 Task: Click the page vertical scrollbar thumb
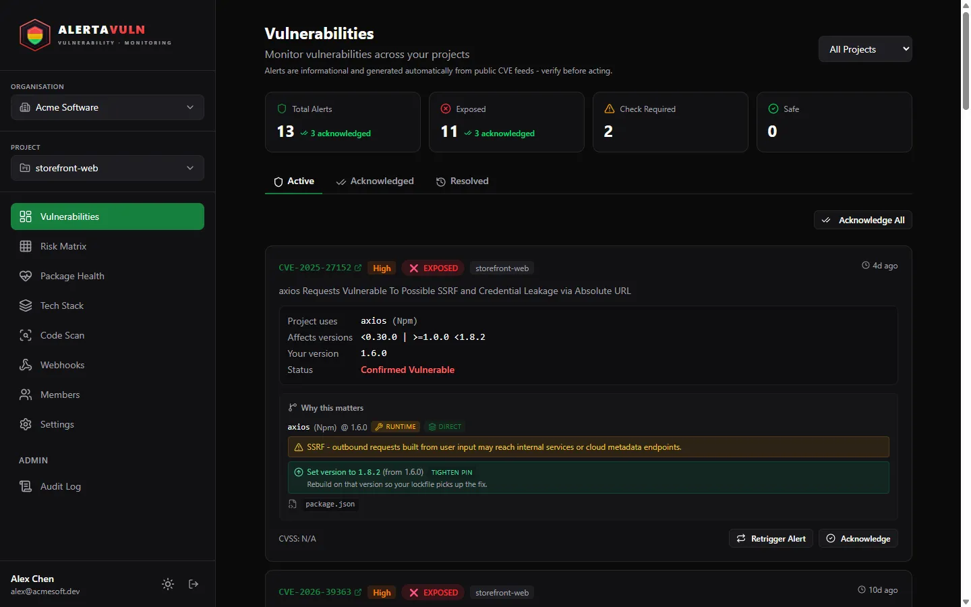click(966, 61)
